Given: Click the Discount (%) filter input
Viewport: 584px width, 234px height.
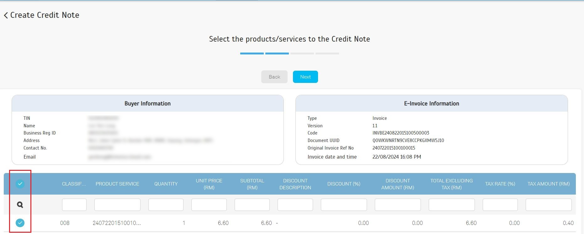Looking at the screenshot, I should tap(344, 205).
